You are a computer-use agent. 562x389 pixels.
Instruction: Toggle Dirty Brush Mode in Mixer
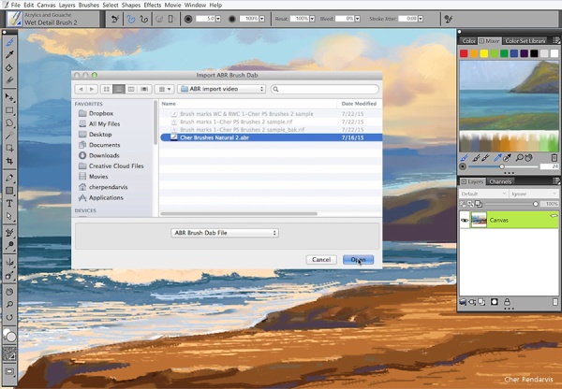tap(464, 157)
